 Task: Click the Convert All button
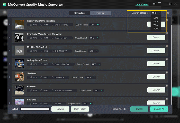pos(159,109)
